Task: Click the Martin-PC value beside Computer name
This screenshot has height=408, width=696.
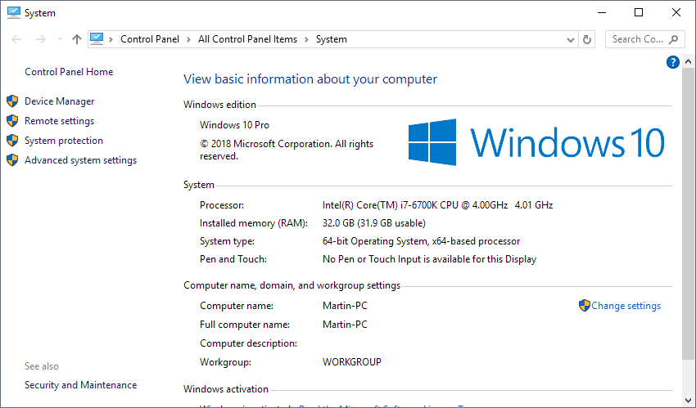Action: [x=345, y=306]
